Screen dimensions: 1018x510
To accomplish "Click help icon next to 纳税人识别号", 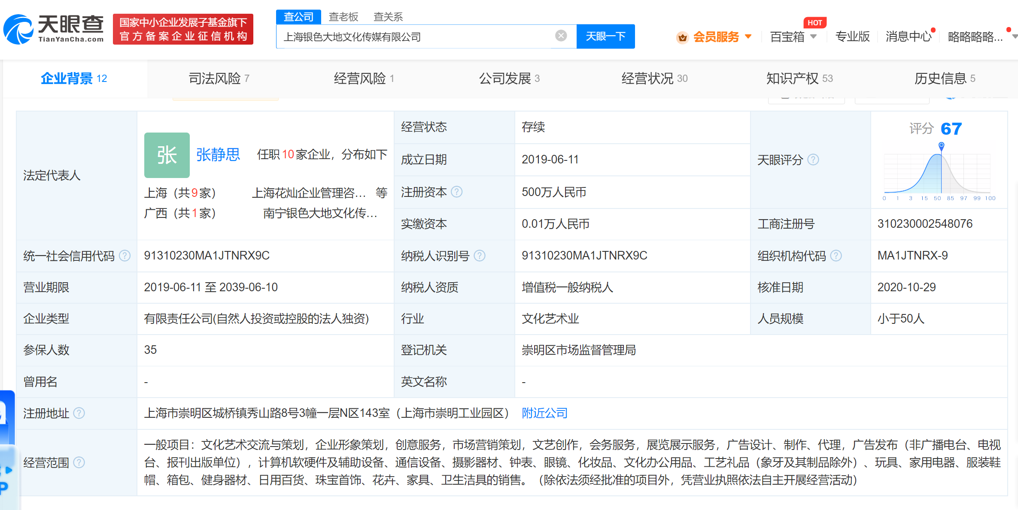I will coord(479,256).
